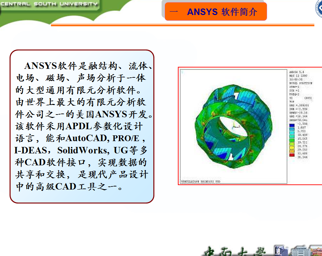Click the coordinate triad at the rotor's center
The image size is (322, 256).
pyautogui.click(x=235, y=125)
